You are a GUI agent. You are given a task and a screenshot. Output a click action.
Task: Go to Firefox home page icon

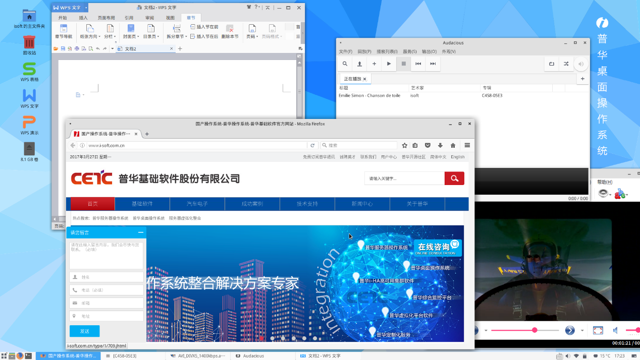pyautogui.click(x=453, y=145)
